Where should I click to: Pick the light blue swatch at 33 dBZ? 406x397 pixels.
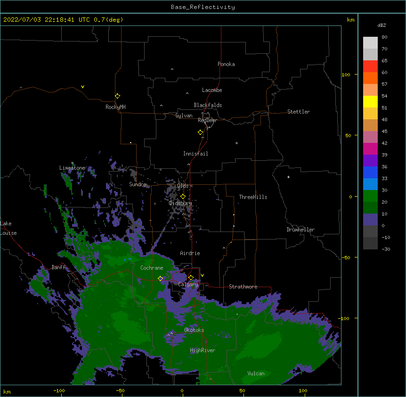(x=370, y=184)
